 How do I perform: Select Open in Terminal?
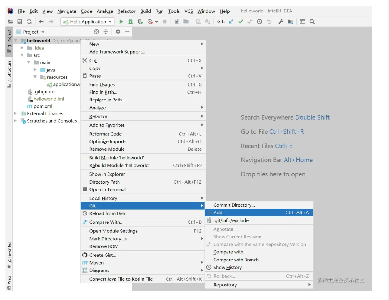pyautogui.click(x=143, y=190)
